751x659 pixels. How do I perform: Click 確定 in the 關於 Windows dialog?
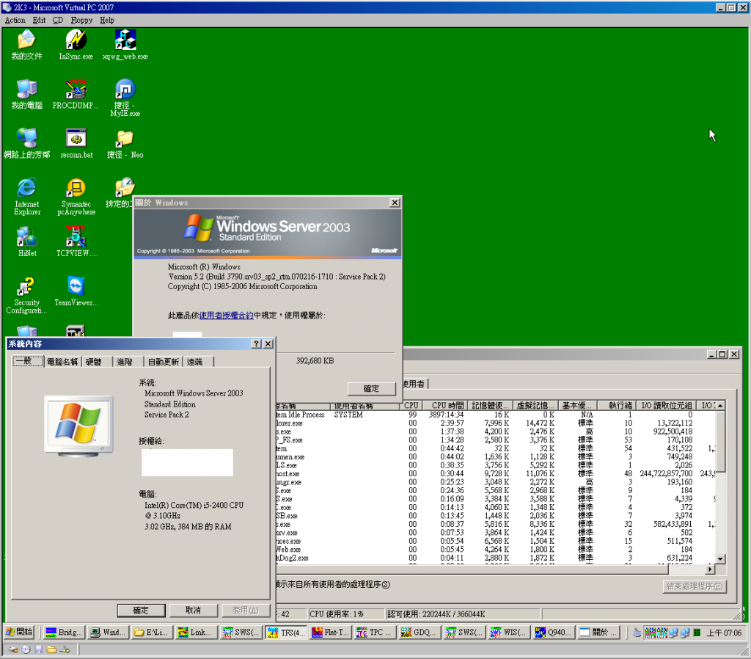(371, 389)
